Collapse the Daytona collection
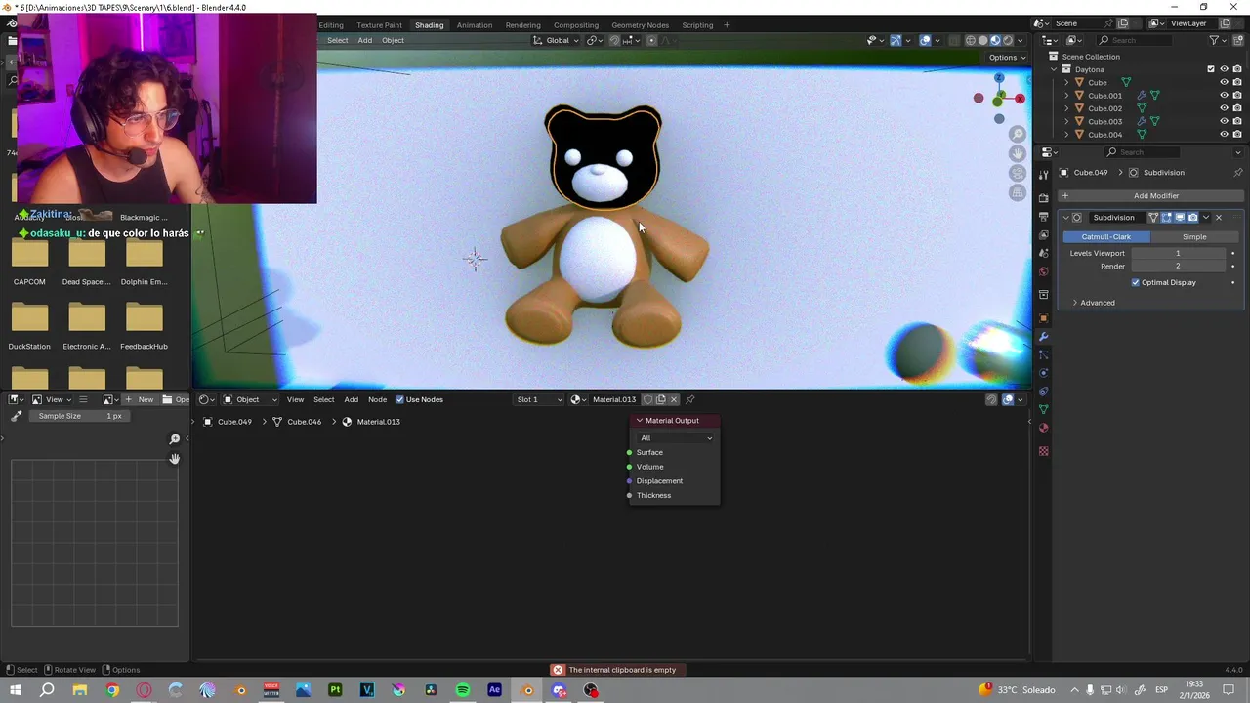Viewport: 1250px width, 703px height. [1054, 69]
